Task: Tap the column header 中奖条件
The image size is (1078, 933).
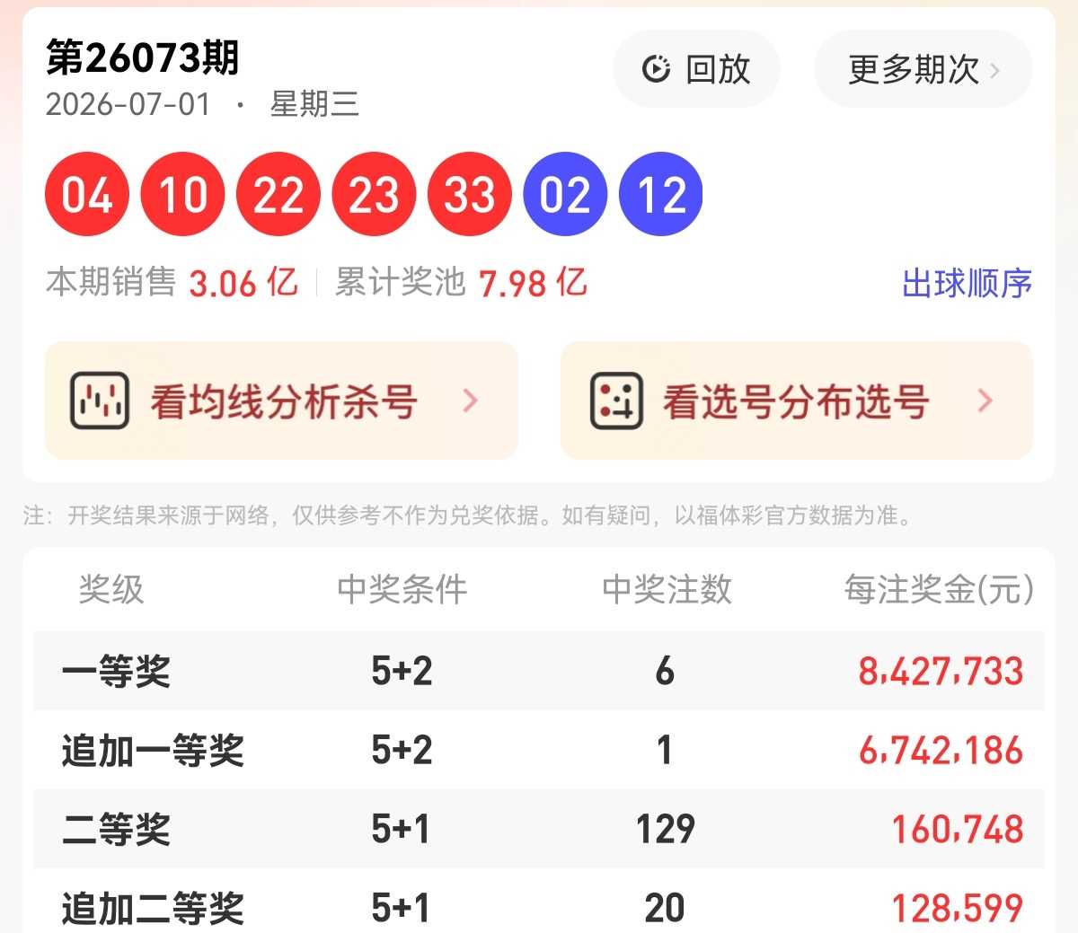Action: pyautogui.click(x=402, y=590)
